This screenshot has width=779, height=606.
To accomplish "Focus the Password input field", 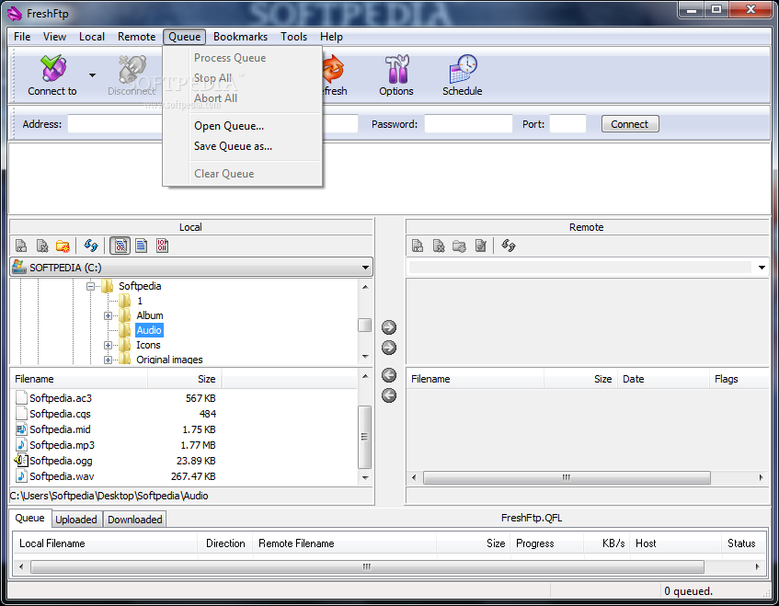I will coord(468,124).
